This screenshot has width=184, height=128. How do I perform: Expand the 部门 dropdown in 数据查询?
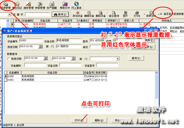pyautogui.click(x=118, y=59)
